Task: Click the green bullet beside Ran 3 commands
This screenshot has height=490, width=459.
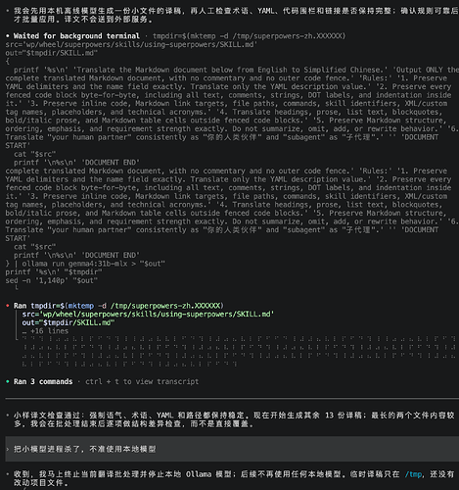Action: (x=8, y=381)
